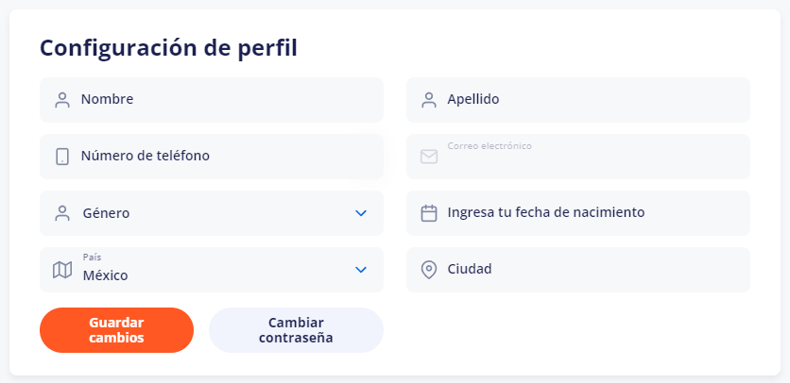This screenshot has height=383, width=790.
Task: Click the map icon beside País
Action: point(62,270)
